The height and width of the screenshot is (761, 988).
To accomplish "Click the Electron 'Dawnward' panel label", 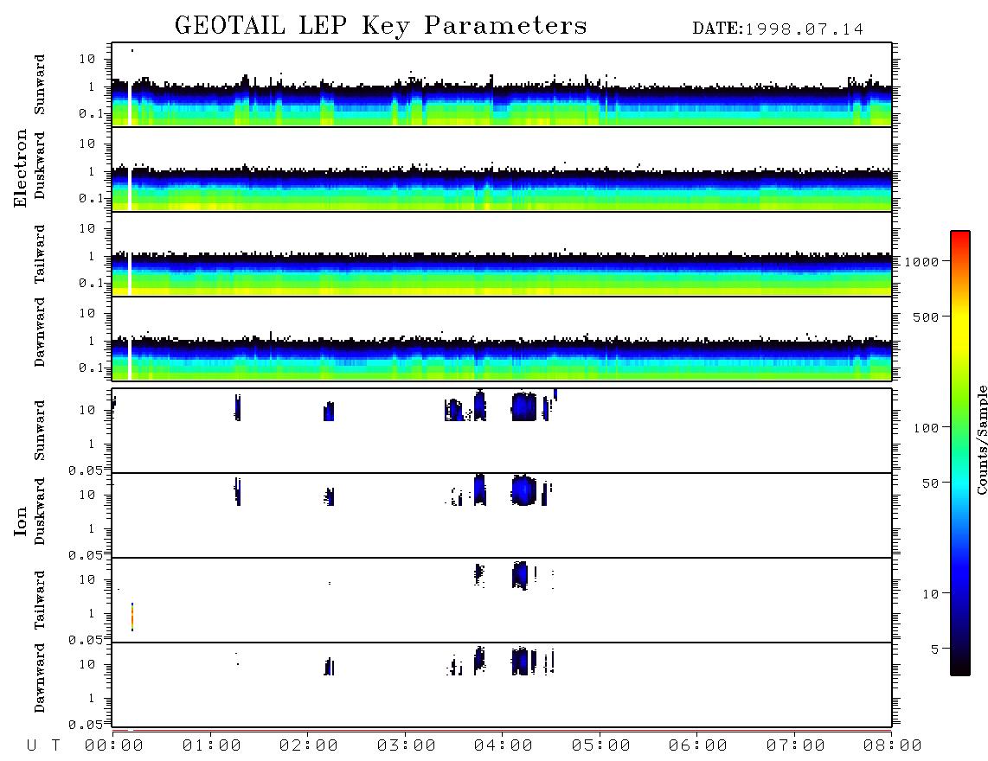I will pos(40,332).
